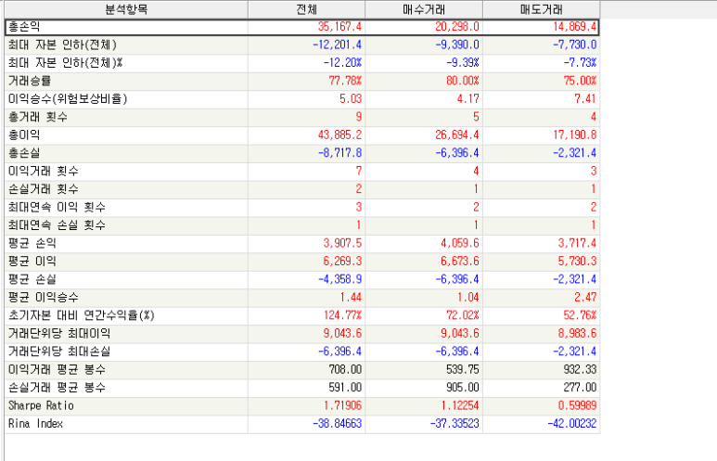Click buy gain value 26,694.4

point(457,134)
